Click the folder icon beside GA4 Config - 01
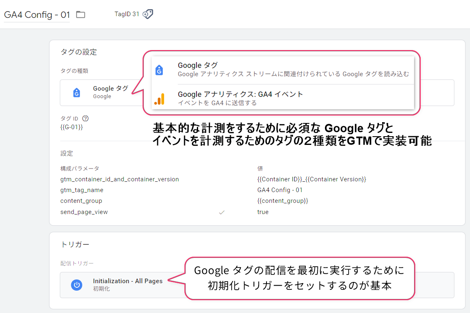The width and height of the screenshot is (470, 313). point(81,14)
